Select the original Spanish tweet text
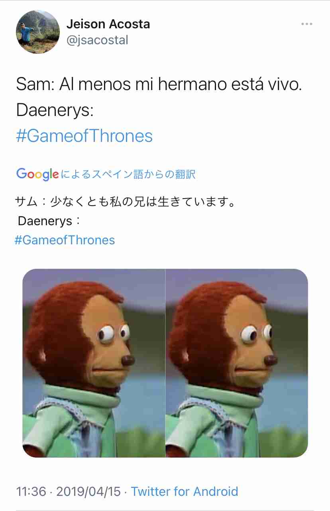The height and width of the screenshot is (511, 330). (159, 110)
